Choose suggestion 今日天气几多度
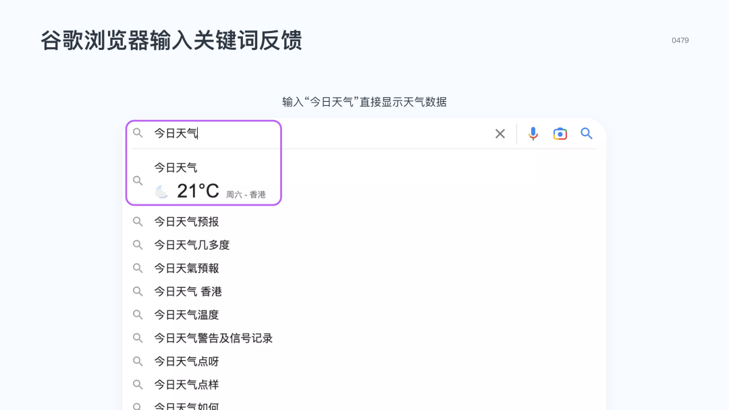This screenshot has width=729, height=410. click(x=192, y=245)
